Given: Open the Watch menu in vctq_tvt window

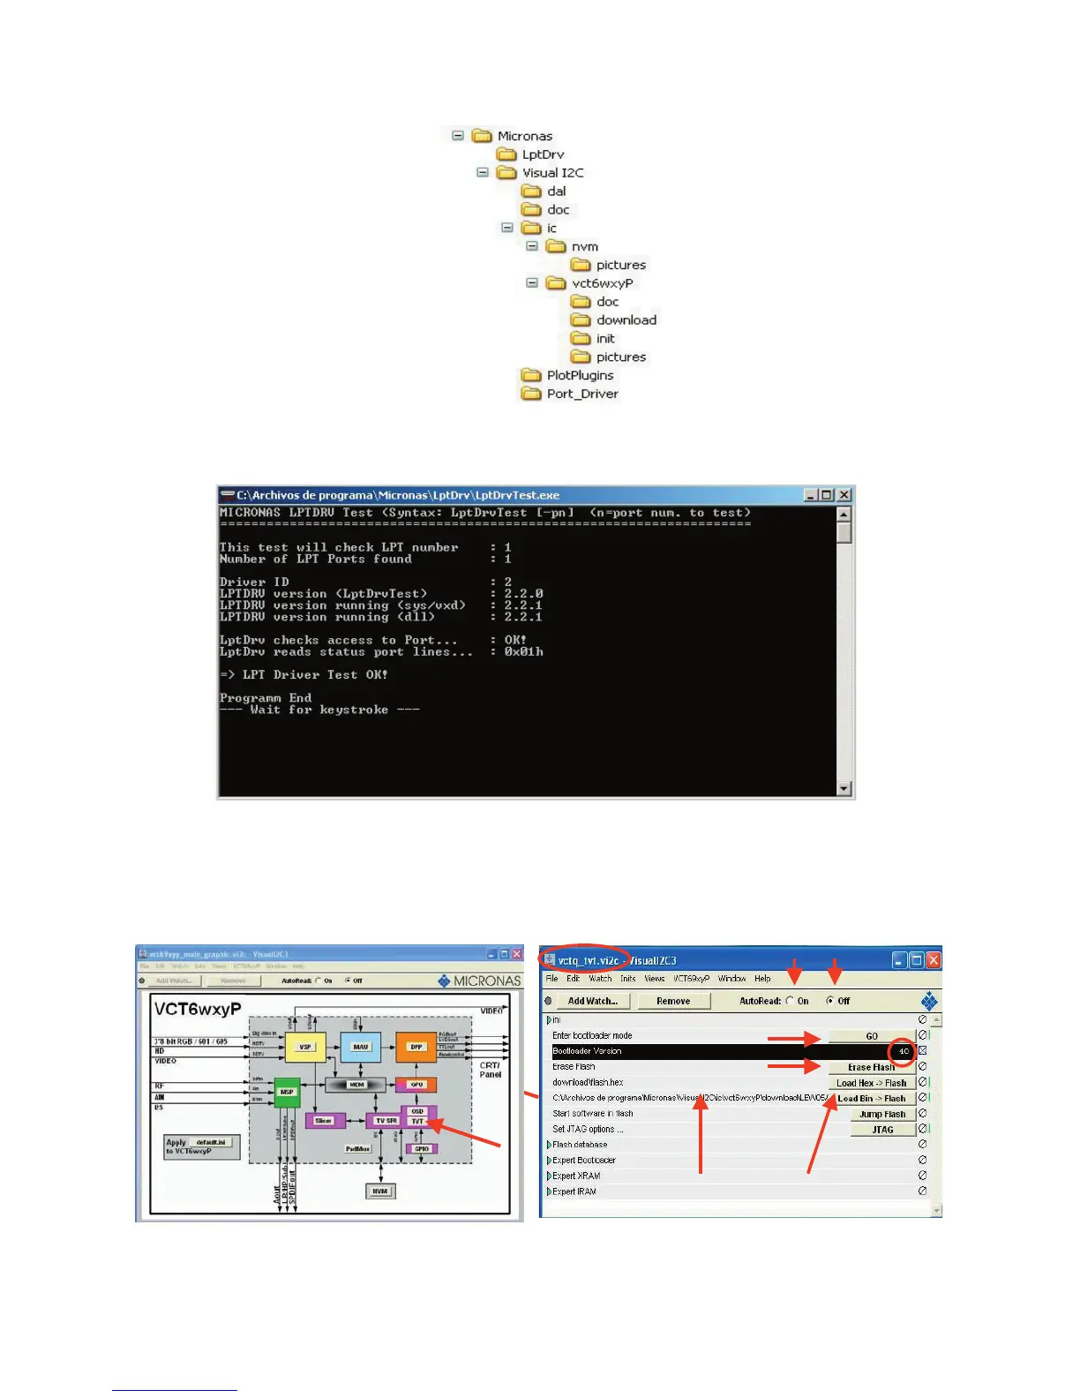Looking at the screenshot, I should 600,979.
